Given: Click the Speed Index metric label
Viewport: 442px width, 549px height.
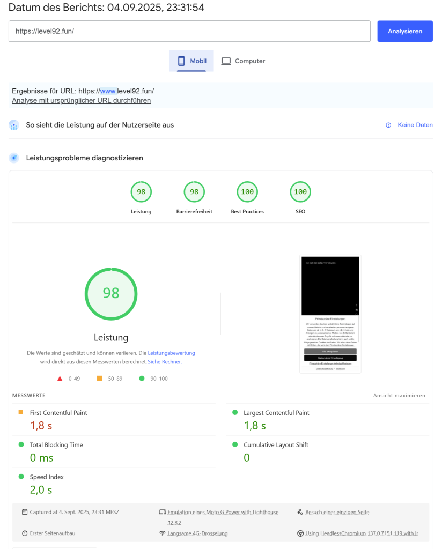Looking at the screenshot, I should [x=47, y=477].
